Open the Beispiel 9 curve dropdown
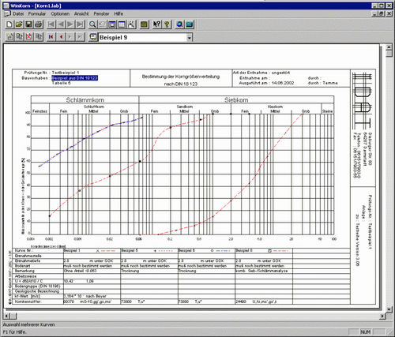This screenshot has height=337, width=395. (189, 38)
